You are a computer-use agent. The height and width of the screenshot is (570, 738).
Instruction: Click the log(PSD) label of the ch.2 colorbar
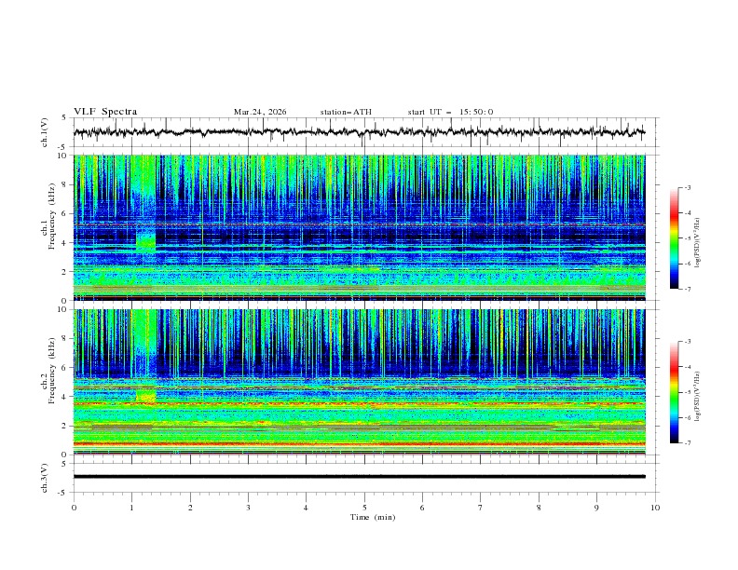[697, 397]
